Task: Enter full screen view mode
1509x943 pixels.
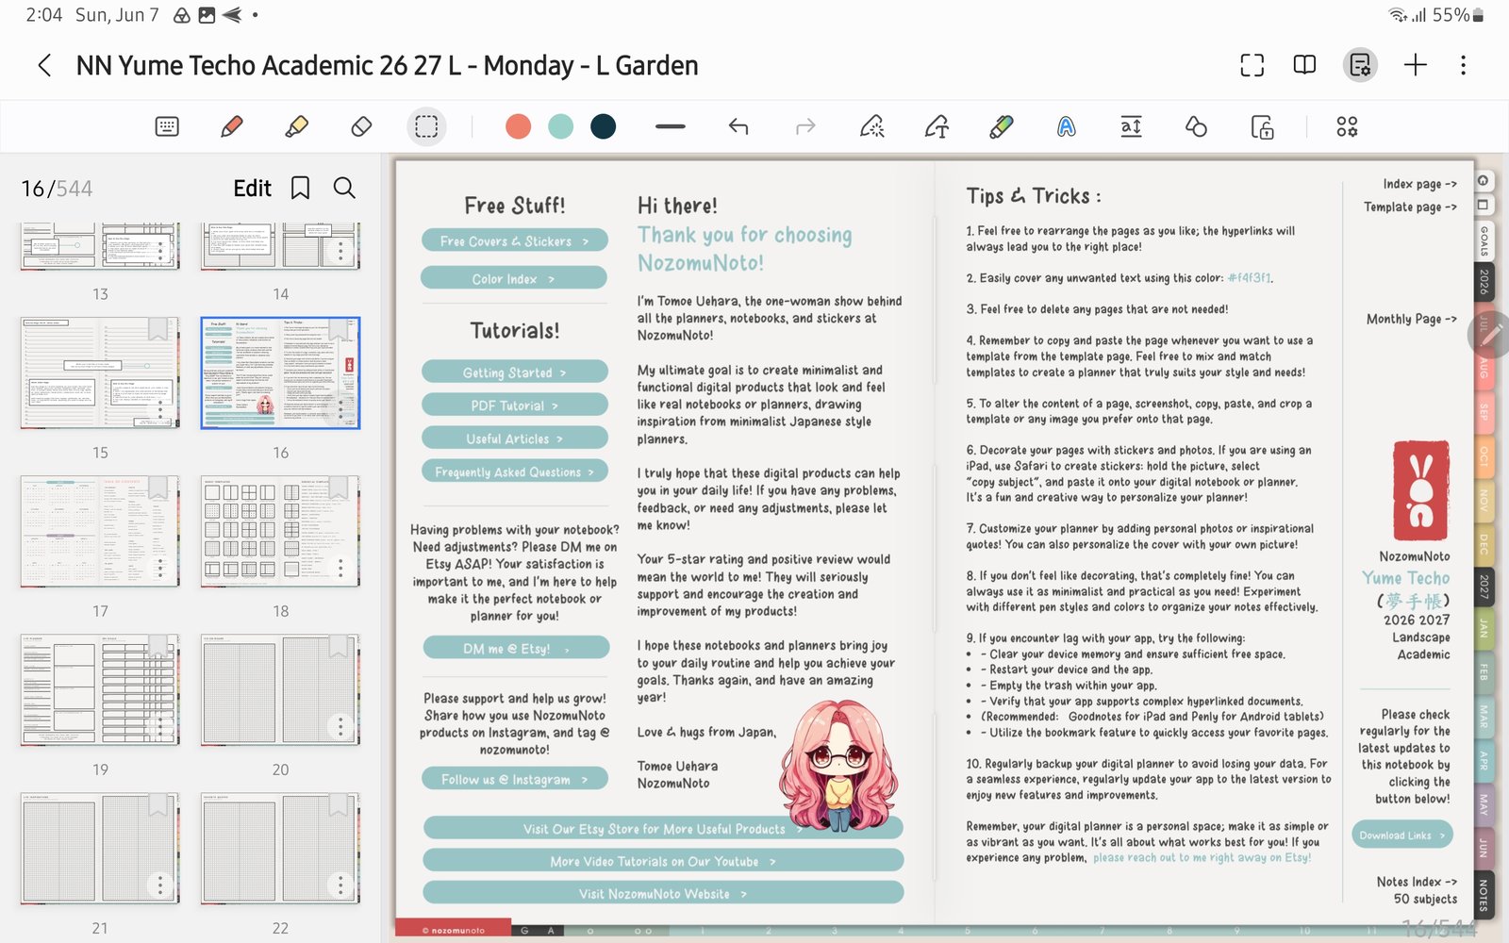Action: pos(1252,65)
